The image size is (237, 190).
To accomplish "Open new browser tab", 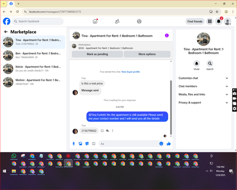I will pos(18,4).
